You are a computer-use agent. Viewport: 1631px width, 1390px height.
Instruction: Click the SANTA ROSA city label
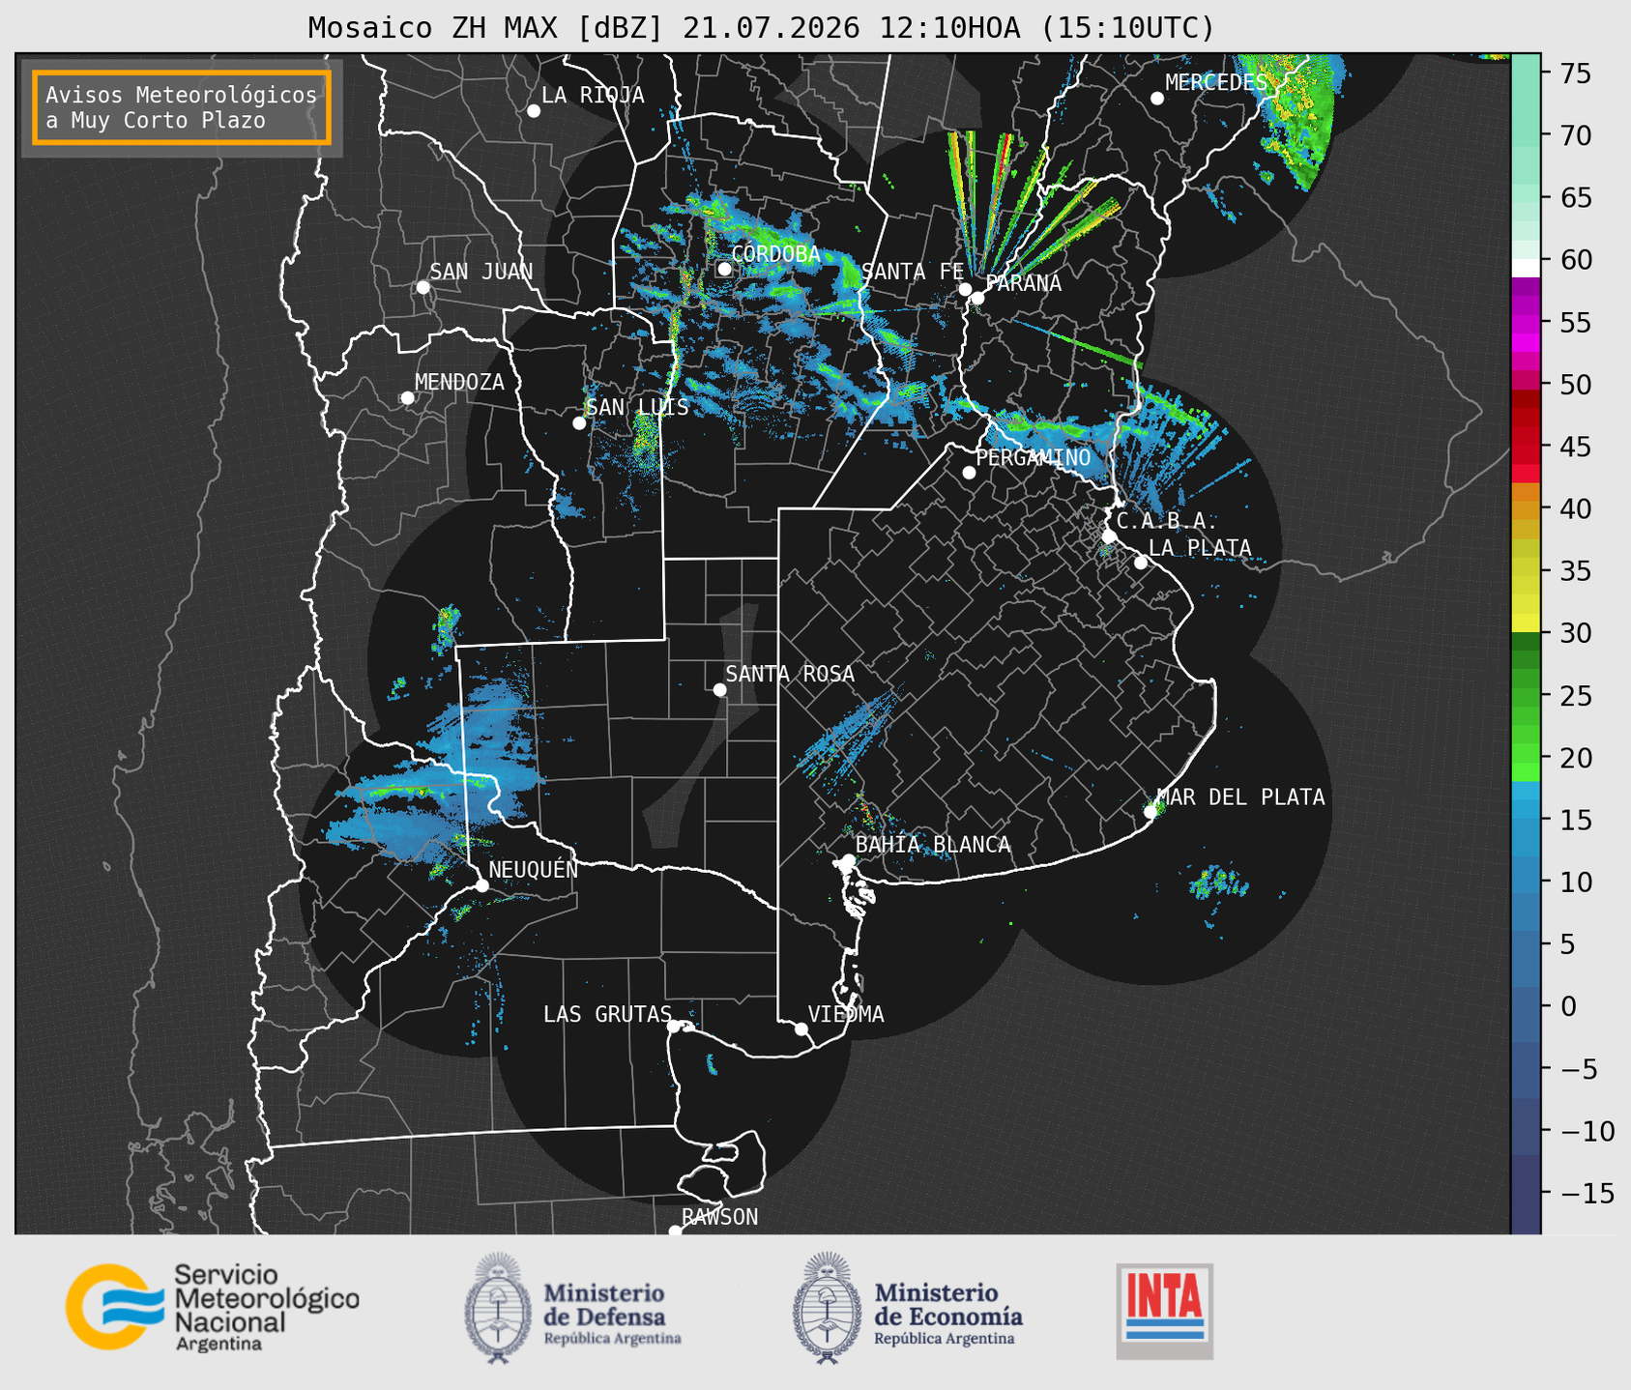pyautogui.click(x=790, y=674)
